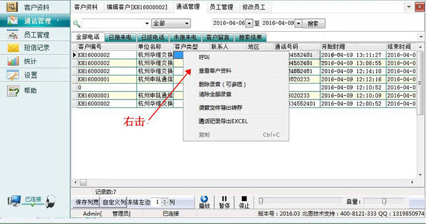Click the 搜索 button
Screen dimensions: 428x224
tap(313, 23)
